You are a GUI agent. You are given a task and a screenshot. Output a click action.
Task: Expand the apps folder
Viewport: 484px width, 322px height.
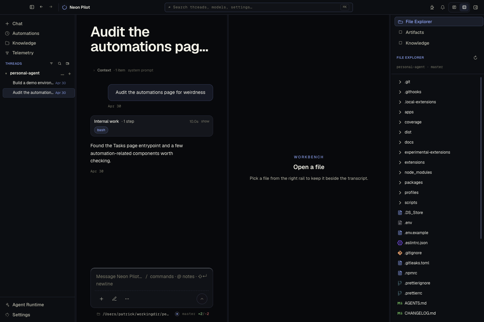437,112
